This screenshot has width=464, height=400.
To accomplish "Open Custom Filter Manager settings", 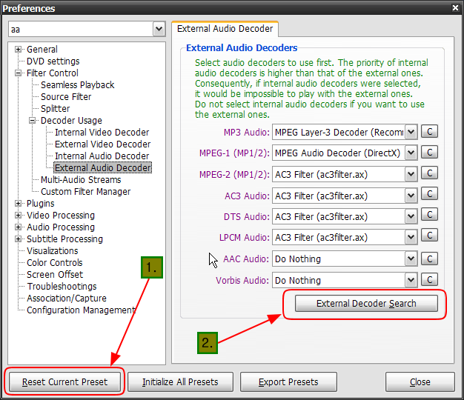I will coord(85,192).
